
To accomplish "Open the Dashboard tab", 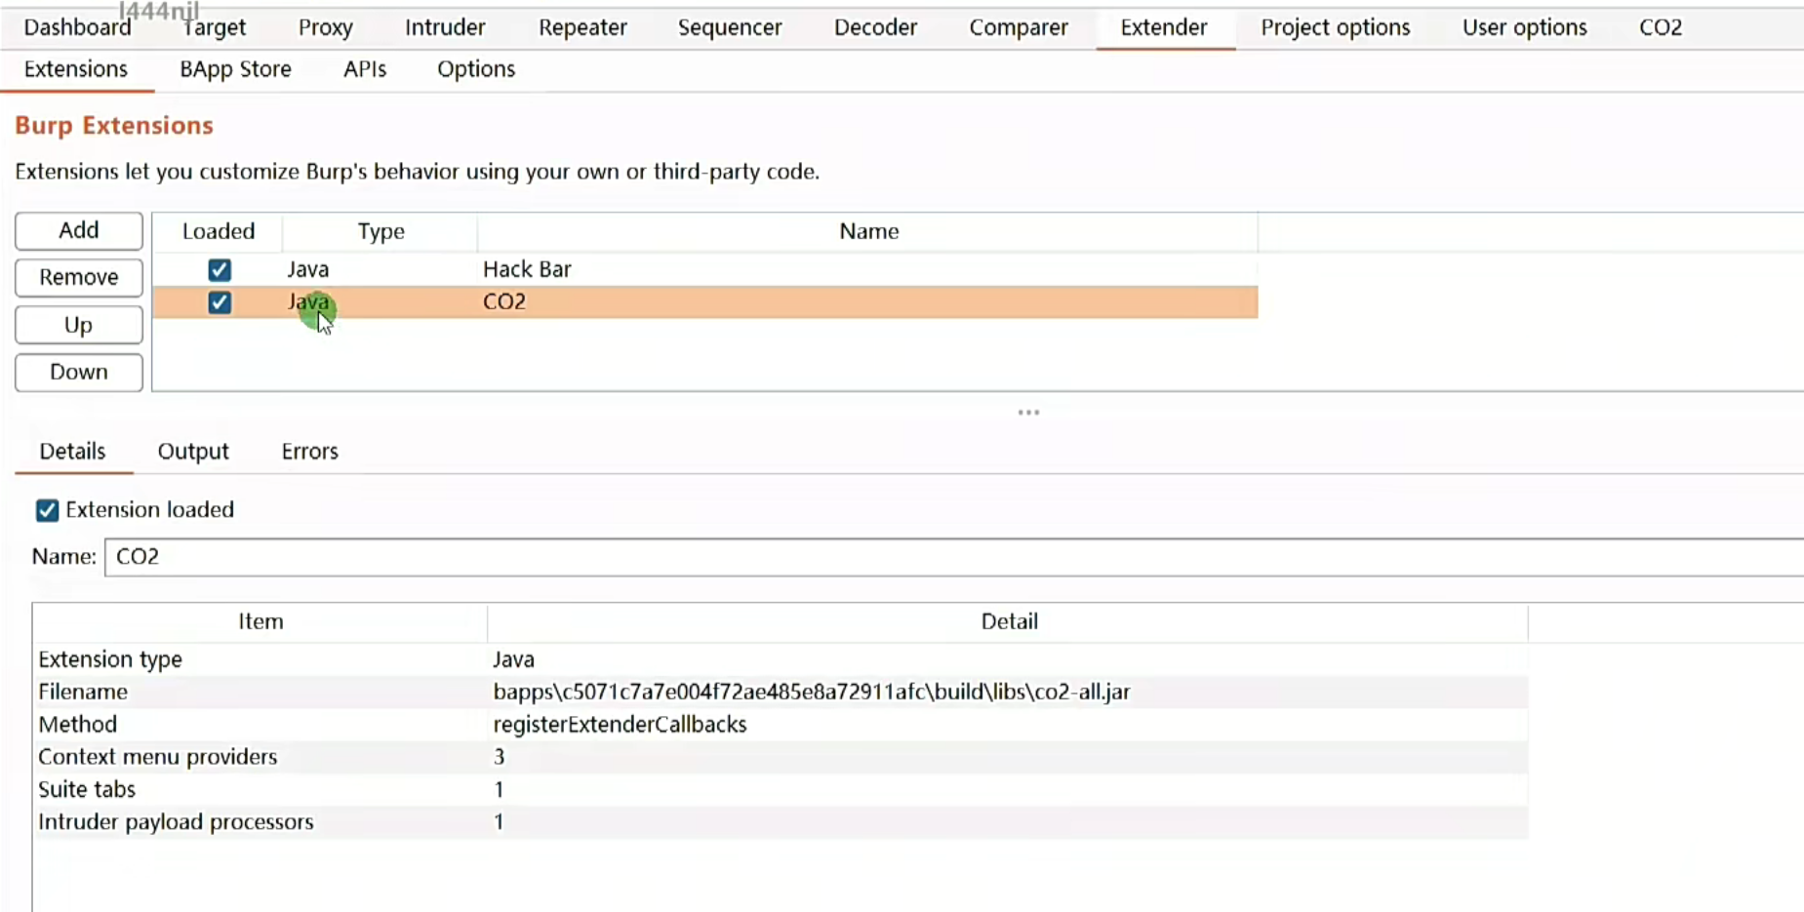I will pos(77,27).
